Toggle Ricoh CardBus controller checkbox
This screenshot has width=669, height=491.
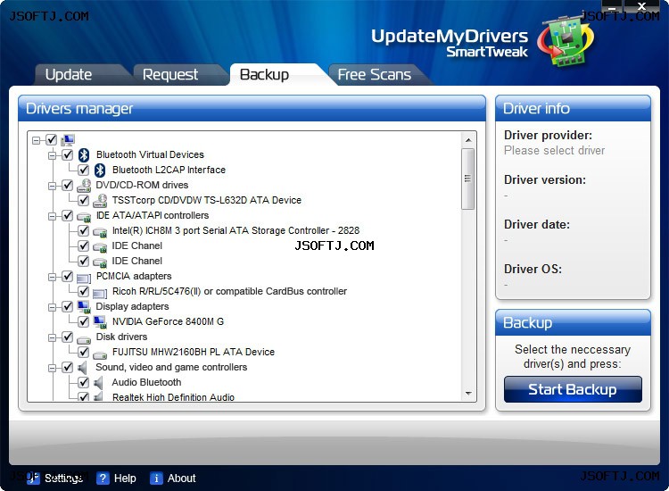point(84,291)
